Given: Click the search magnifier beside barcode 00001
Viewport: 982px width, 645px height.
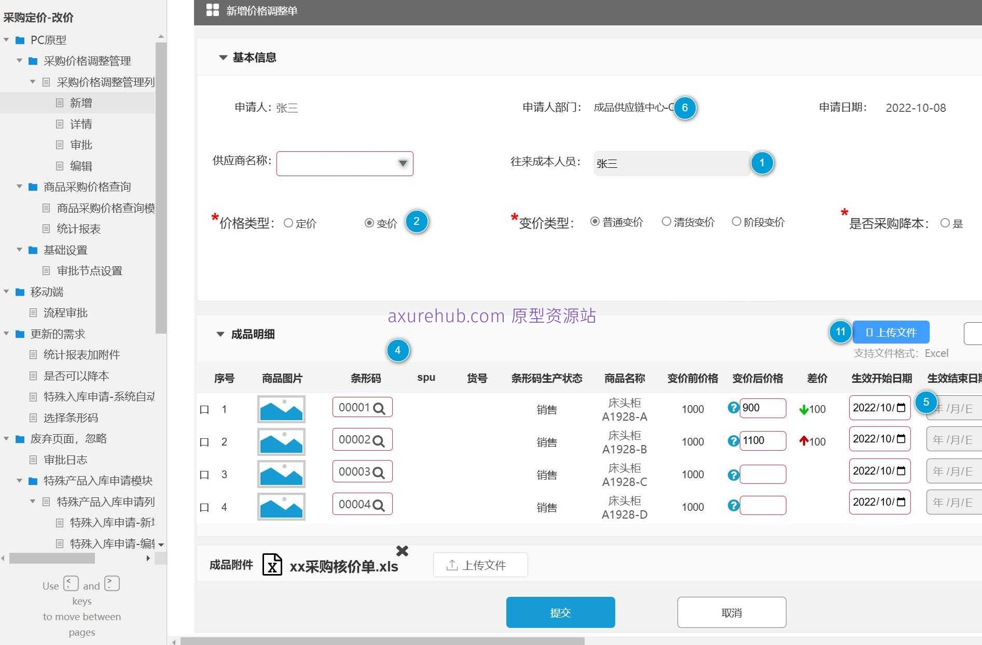Looking at the screenshot, I should 381,408.
